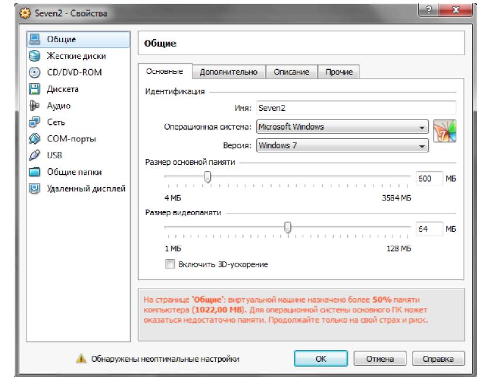Screen dimensions: 488x377
Task: Click the Размер видеопамяти heading
Action: coord(183,213)
